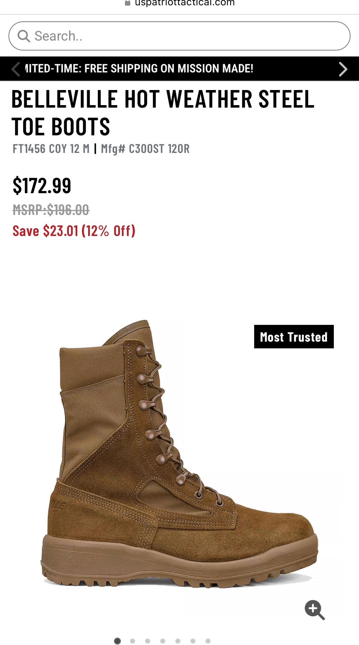Select the second carousel dot
Viewport: 359px width, 645px height.
point(132,641)
